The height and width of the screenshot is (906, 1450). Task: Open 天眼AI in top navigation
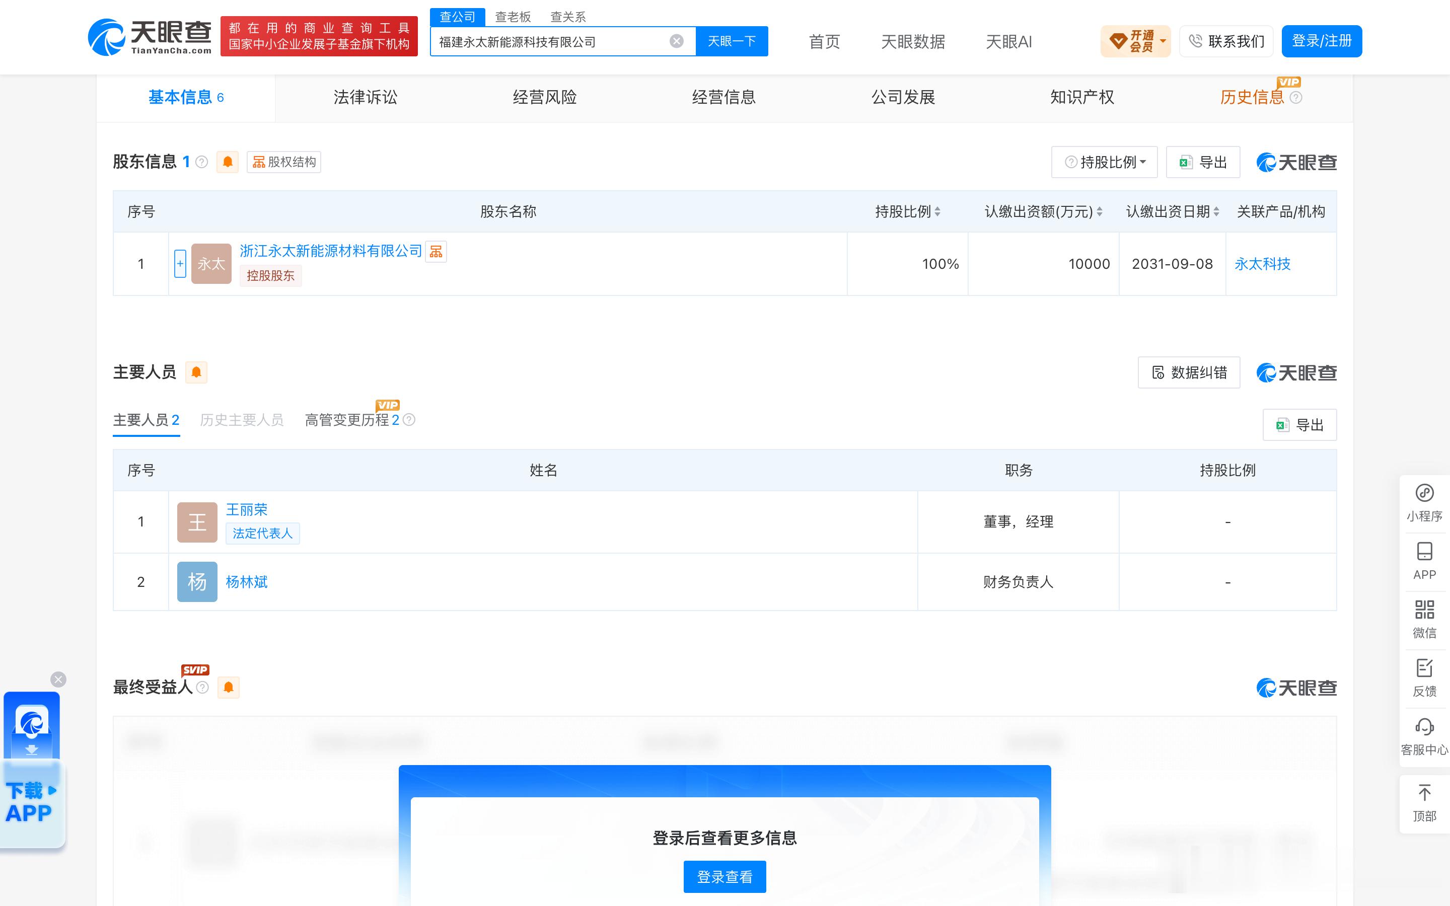(1009, 41)
